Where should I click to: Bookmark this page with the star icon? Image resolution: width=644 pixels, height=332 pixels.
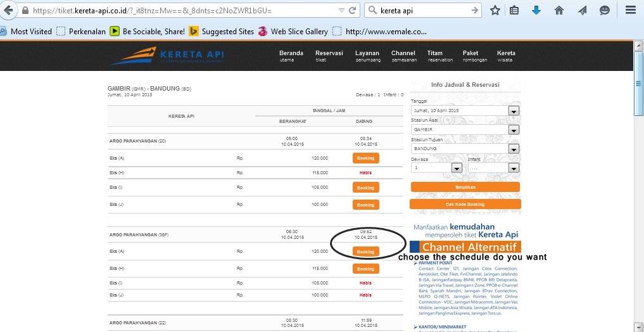[495, 11]
